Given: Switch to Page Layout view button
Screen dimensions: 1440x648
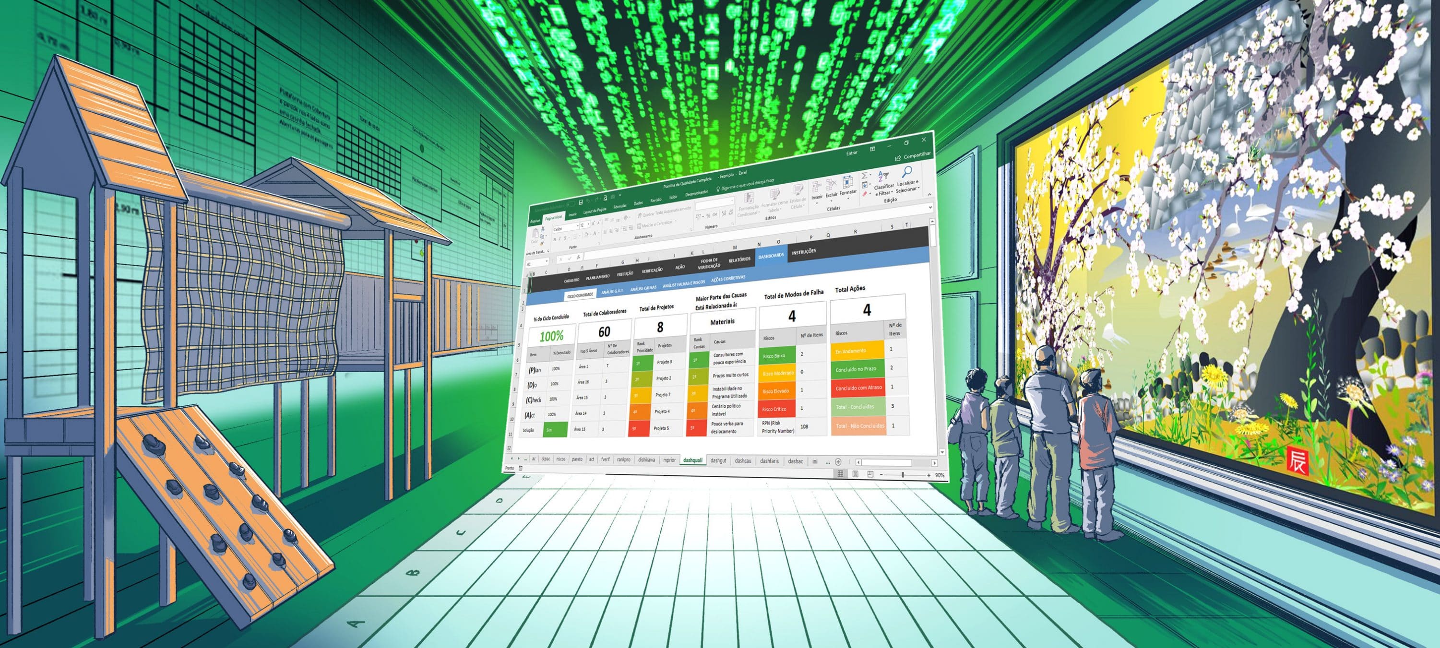Looking at the screenshot, I should point(855,474).
